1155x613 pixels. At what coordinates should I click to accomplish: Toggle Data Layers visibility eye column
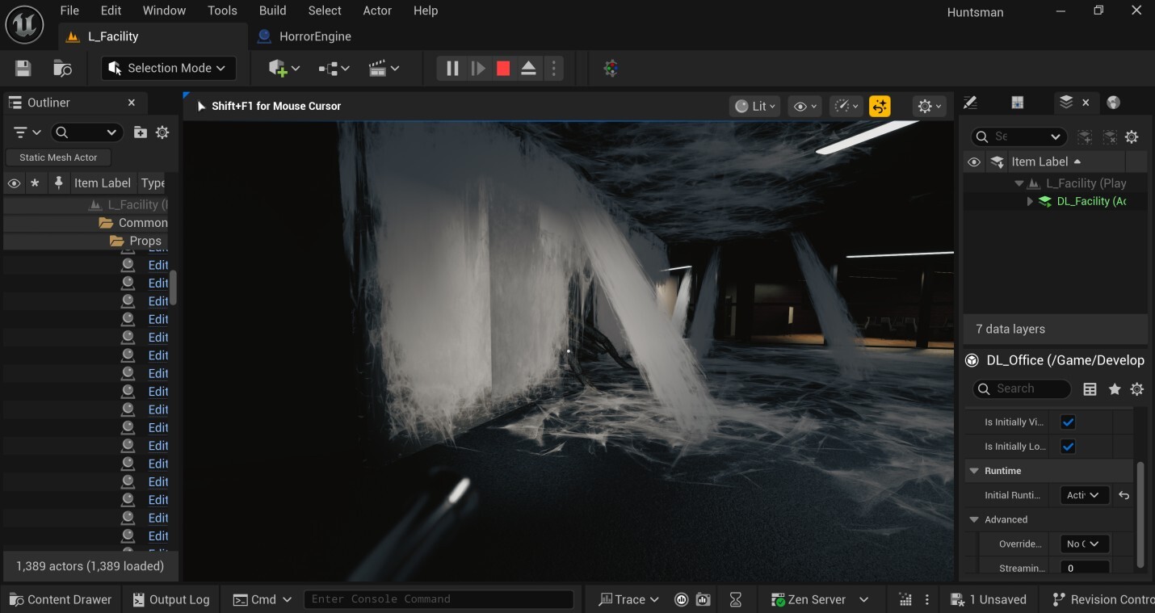click(974, 162)
